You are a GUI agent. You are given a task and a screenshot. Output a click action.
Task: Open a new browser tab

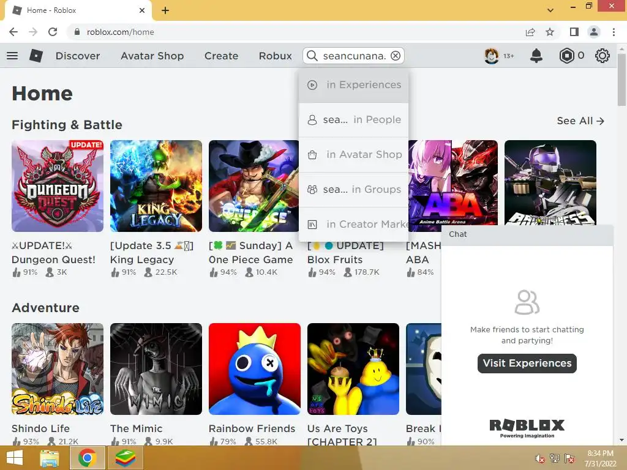[x=165, y=10]
